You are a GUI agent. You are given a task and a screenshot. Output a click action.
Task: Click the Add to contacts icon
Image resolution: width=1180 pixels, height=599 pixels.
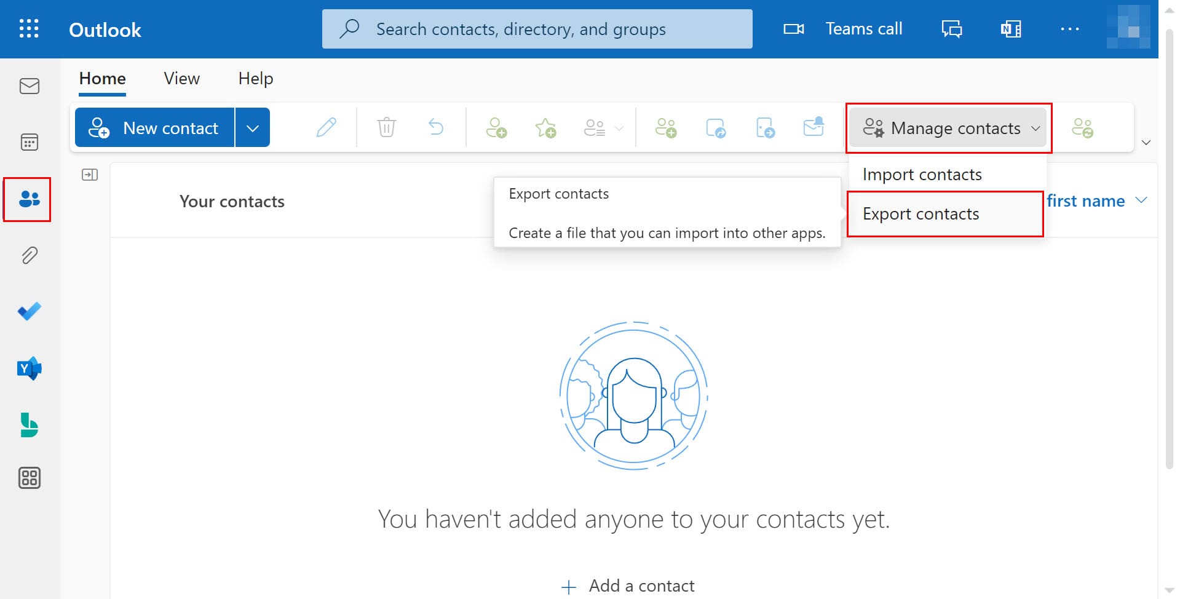coord(496,128)
